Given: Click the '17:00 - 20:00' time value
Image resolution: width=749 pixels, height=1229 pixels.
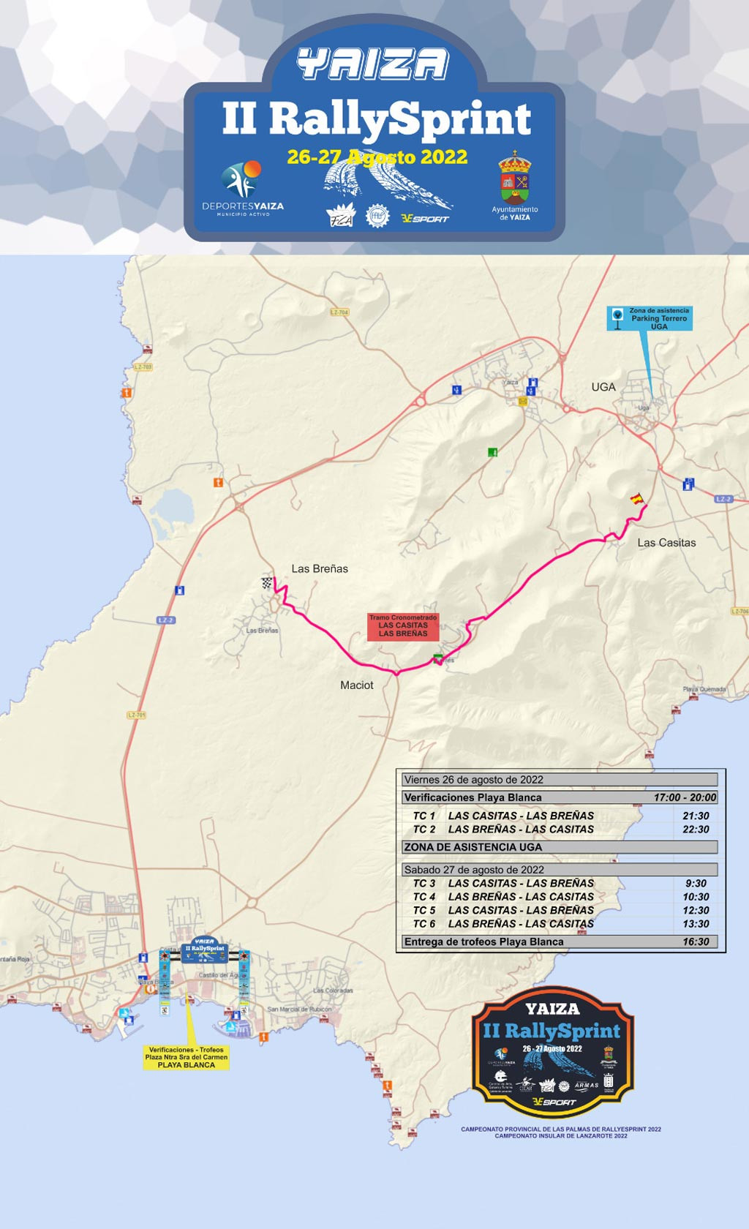Looking at the screenshot, I should [x=685, y=797].
